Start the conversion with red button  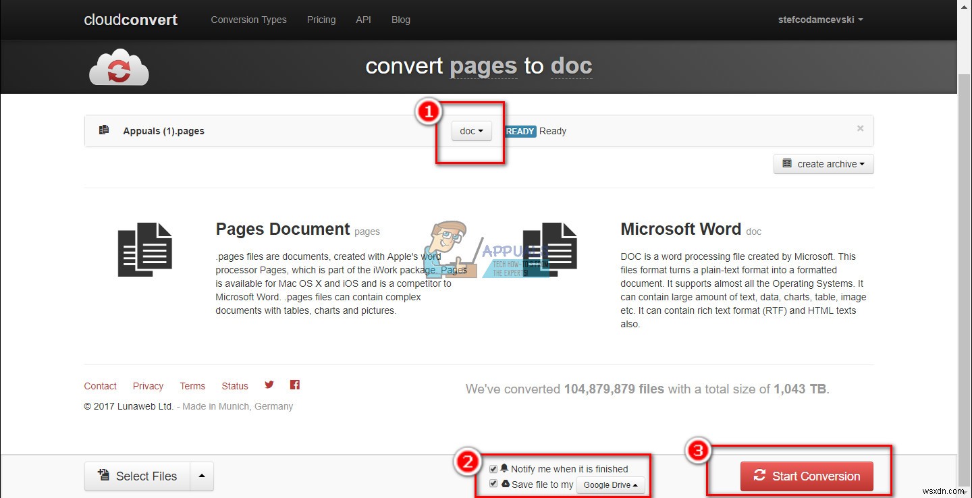[807, 476]
